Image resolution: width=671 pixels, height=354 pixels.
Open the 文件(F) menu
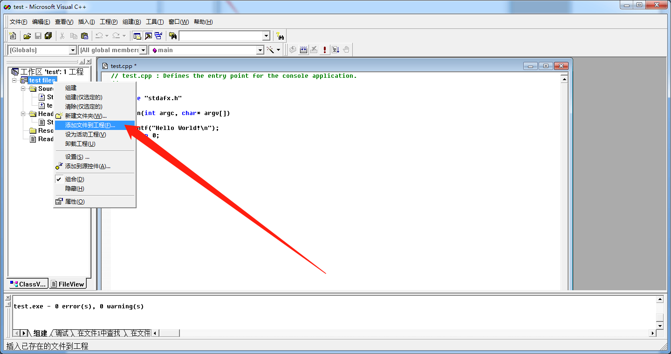tap(19, 22)
